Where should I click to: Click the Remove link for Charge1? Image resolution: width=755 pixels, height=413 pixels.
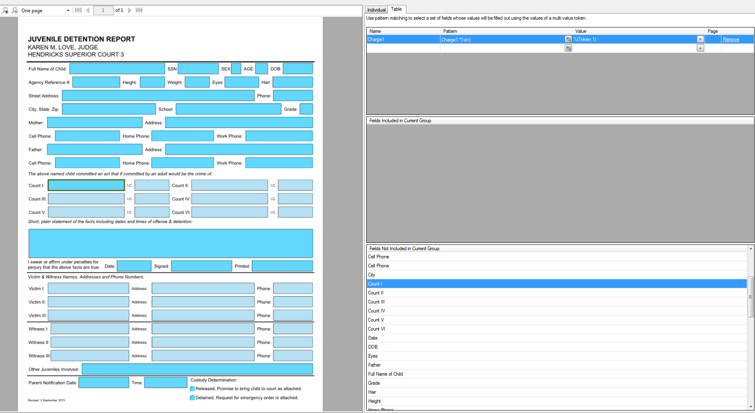pyautogui.click(x=731, y=39)
